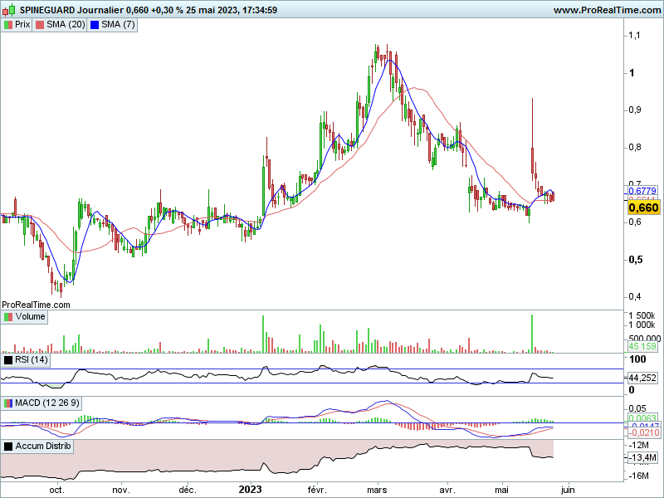Open the Volume panel label
664x498 pixels.
tap(30, 317)
